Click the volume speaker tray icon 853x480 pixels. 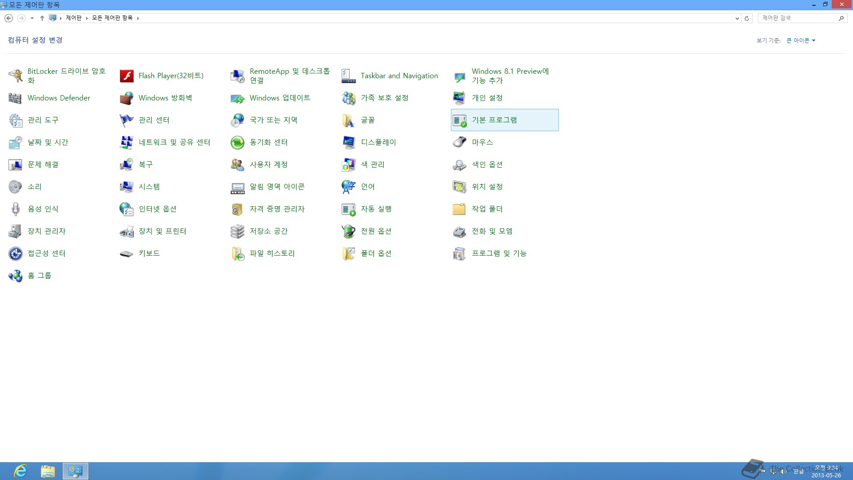tap(784, 472)
